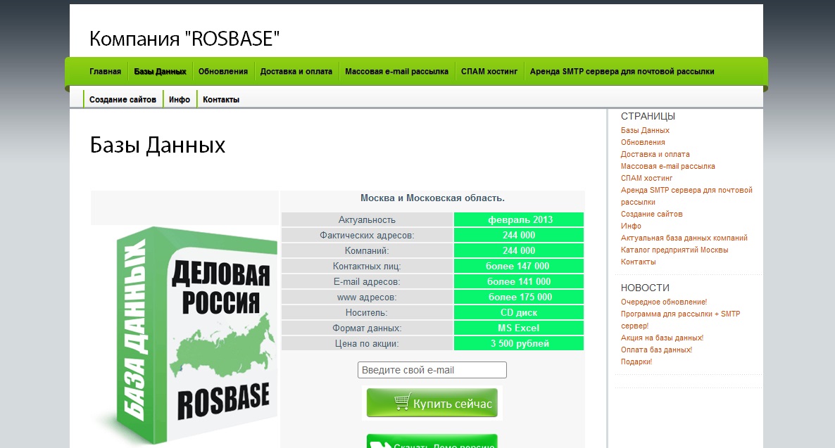Click the Формат данных: row label
This screenshot has width=835, height=448.
pyautogui.click(x=367, y=328)
